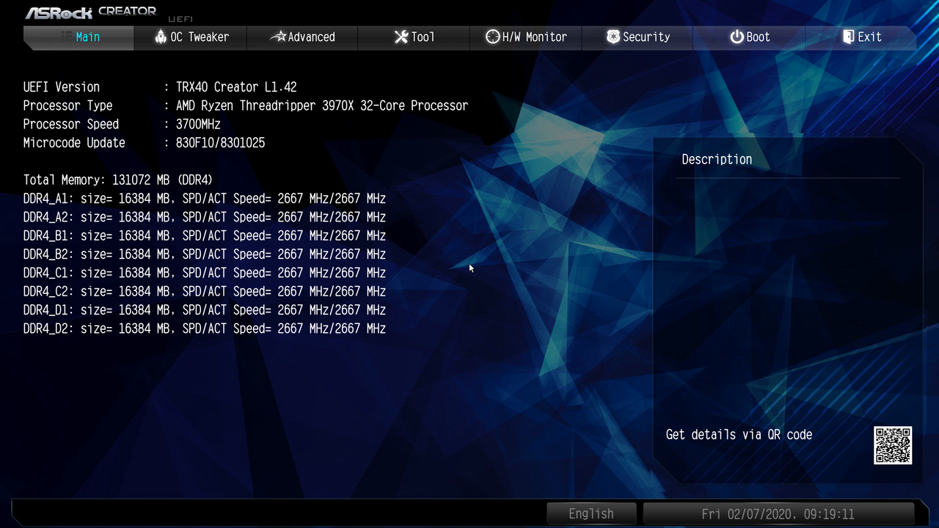Select the DDR4_D2 memory row
The height and width of the screenshot is (528, 939).
[204, 329]
